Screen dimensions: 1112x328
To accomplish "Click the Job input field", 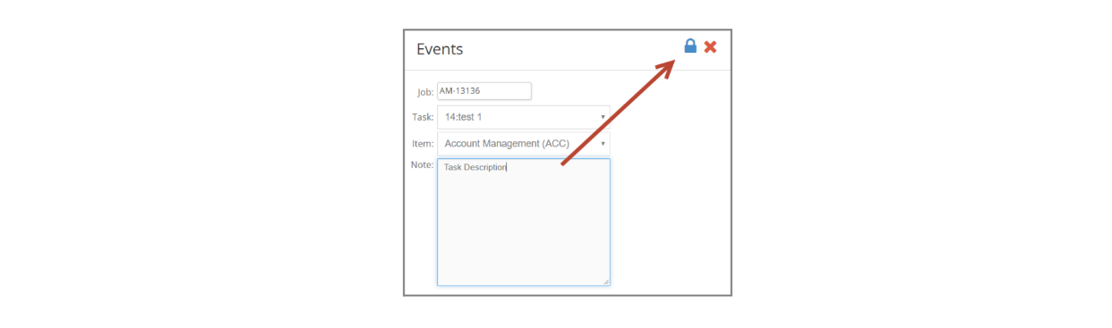I will pyautogui.click(x=483, y=91).
